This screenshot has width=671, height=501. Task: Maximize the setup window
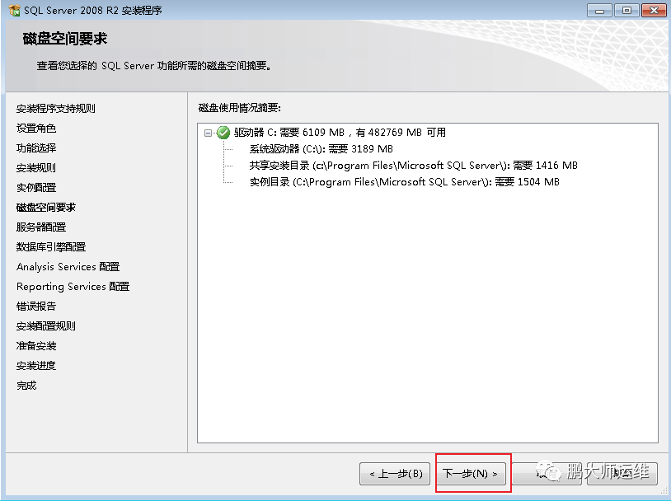626,10
